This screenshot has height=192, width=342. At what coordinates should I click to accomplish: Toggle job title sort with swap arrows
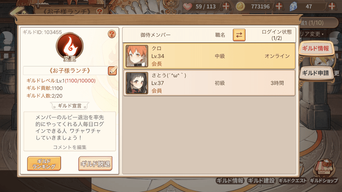tap(239, 35)
